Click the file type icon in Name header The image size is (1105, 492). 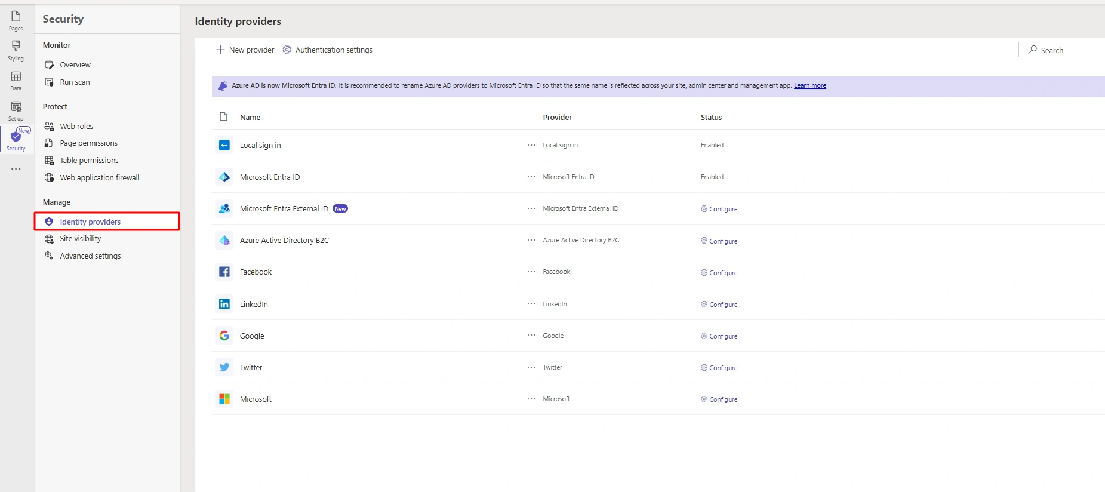[224, 116]
